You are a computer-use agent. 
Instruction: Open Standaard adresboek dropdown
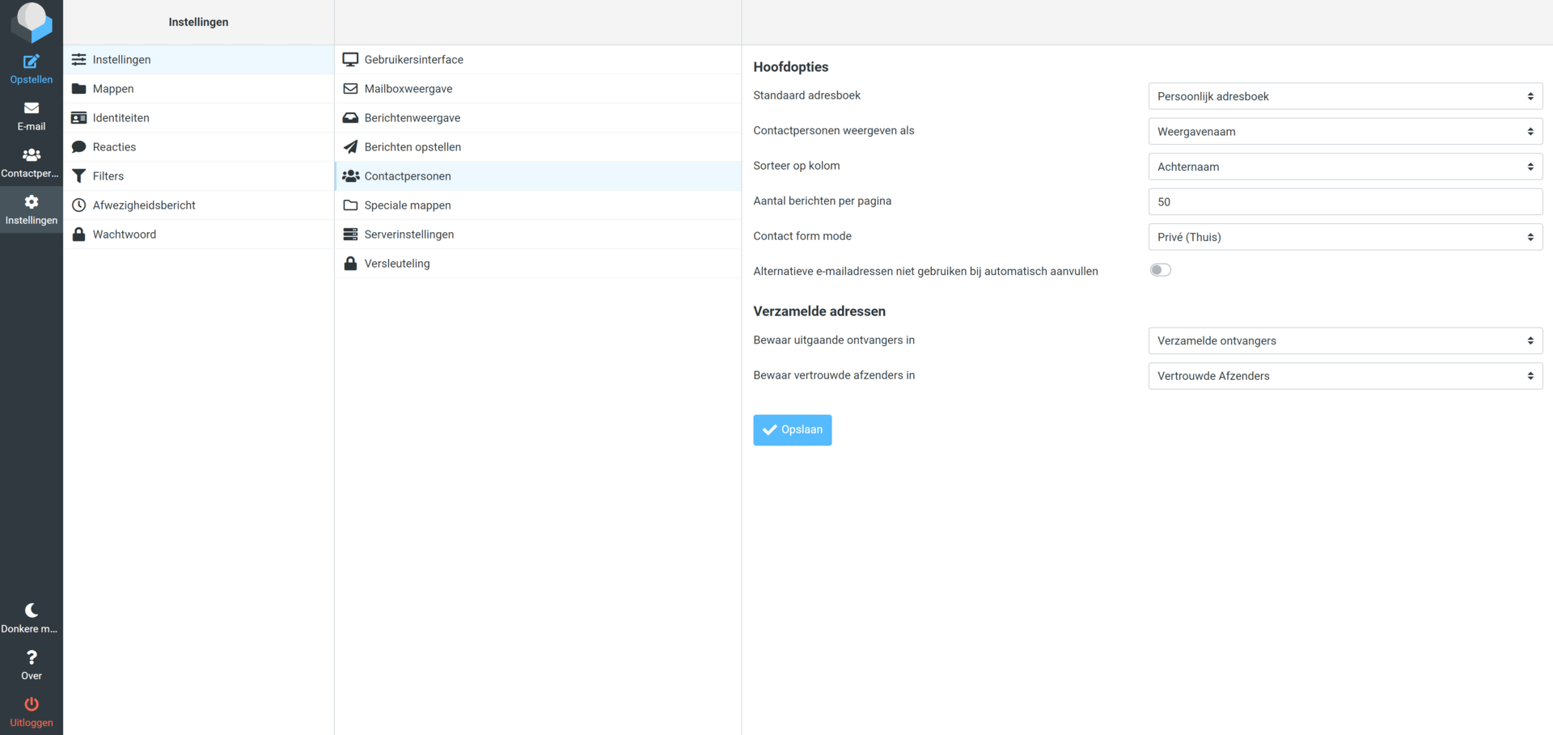point(1345,96)
